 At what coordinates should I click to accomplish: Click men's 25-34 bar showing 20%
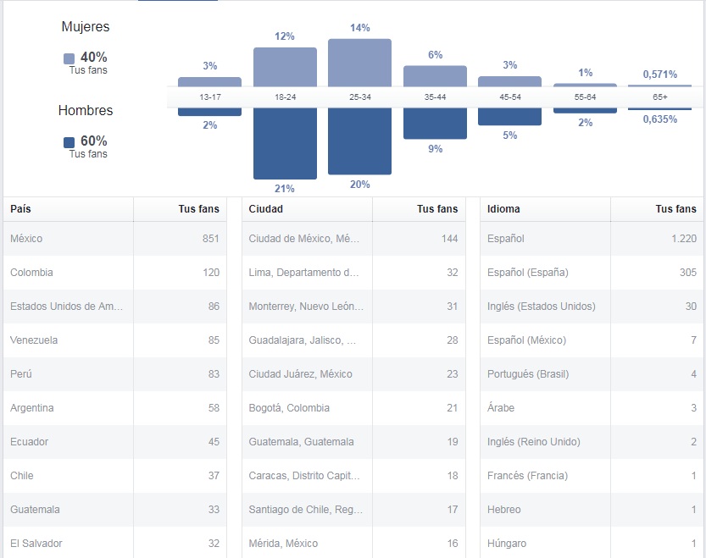[x=359, y=141]
